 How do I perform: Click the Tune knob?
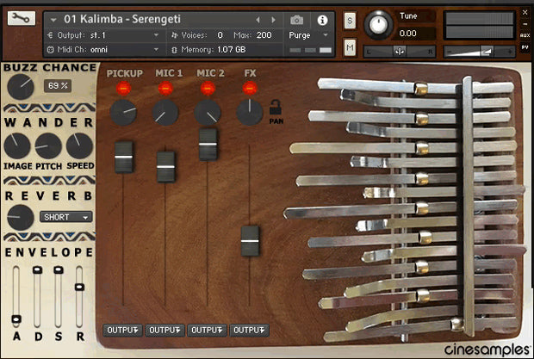click(x=376, y=25)
